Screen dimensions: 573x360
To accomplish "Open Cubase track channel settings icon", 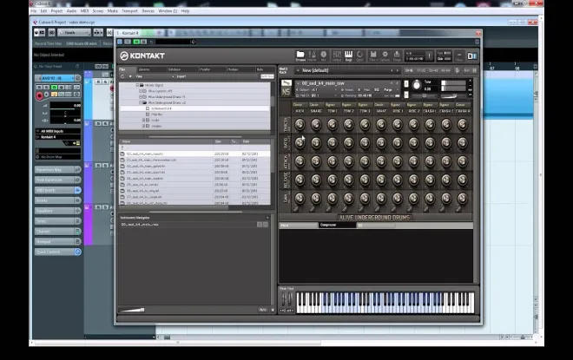I will [x=77, y=78].
